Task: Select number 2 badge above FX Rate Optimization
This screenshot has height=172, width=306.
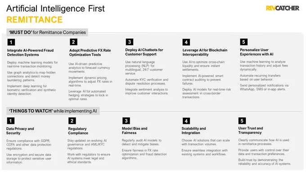Action: click(73, 42)
